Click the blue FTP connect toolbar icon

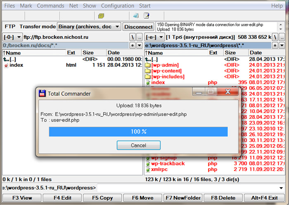136,16
